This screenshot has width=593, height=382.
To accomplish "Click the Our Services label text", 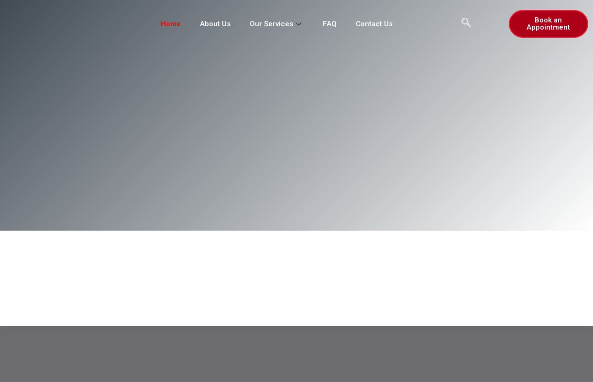I will coord(271,24).
